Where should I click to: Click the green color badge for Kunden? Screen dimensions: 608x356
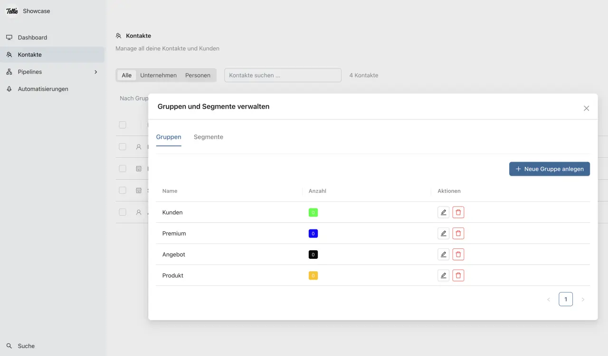pyautogui.click(x=313, y=212)
